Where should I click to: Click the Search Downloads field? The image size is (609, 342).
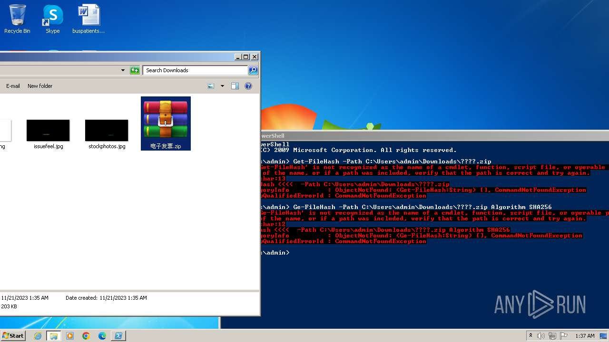tap(195, 70)
